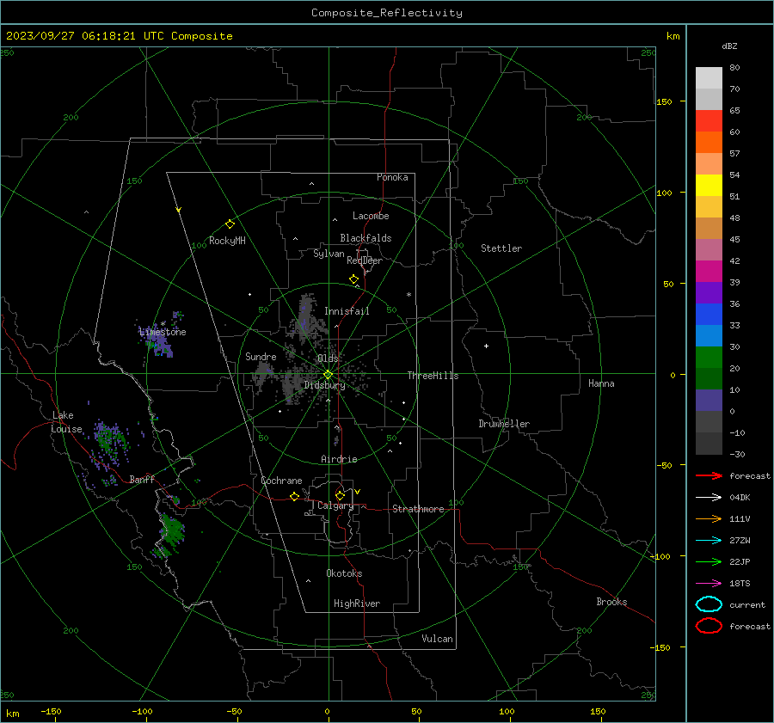Click the 30 dBZ green color swatch
The width and height of the screenshot is (774, 723).
709,357
